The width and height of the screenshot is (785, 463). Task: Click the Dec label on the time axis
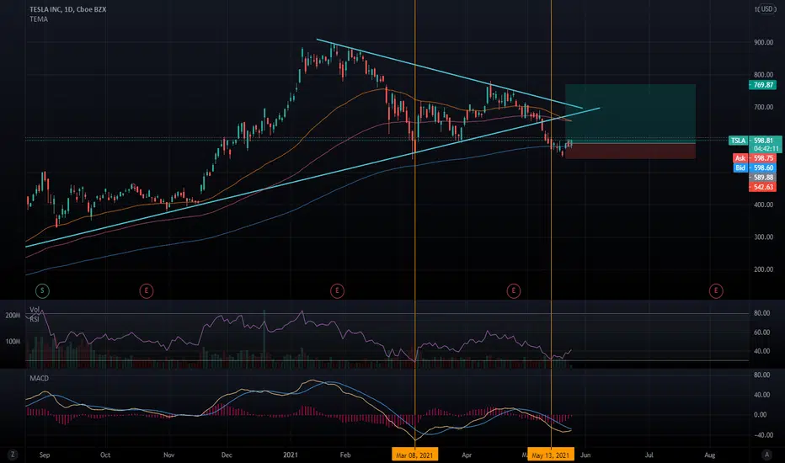[227, 455]
